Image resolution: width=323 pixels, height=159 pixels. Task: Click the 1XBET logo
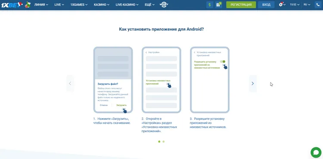(12, 5)
